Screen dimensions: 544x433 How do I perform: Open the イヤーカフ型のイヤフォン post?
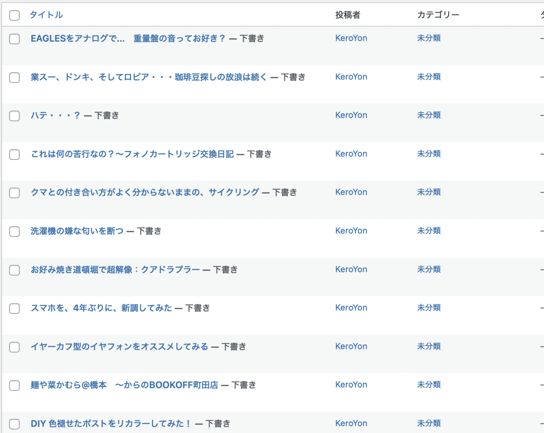tap(119, 347)
